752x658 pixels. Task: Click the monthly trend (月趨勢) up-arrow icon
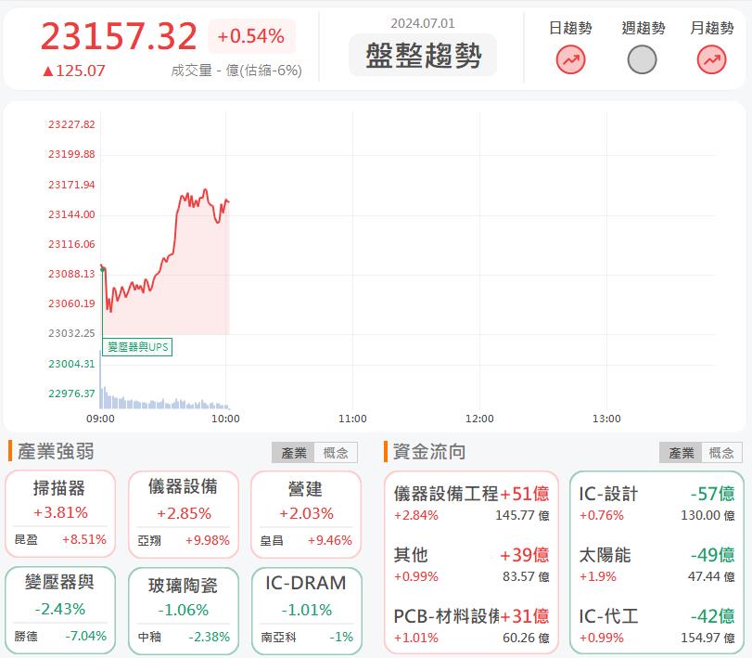click(x=711, y=59)
